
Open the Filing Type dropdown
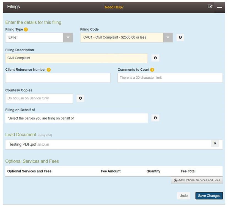click(x=68, y=37)
